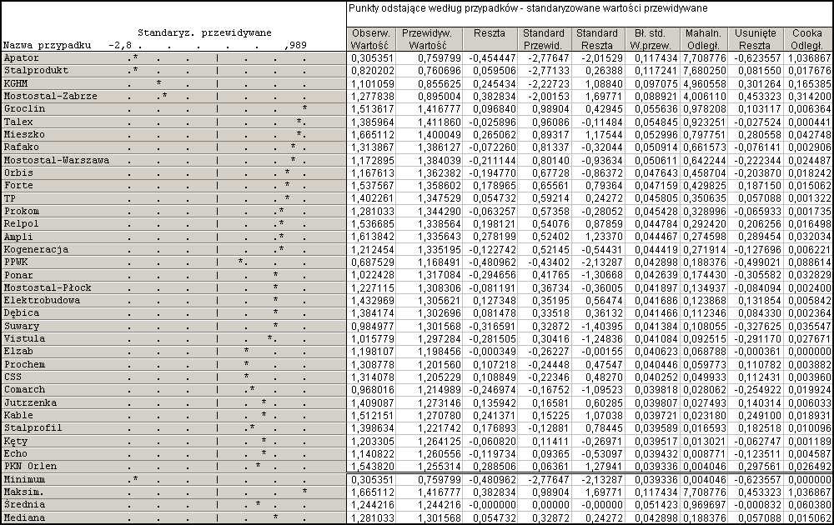Click the Stalprofil case name
The height and width of the screenshot is (525, 834).
pos(33,428)
